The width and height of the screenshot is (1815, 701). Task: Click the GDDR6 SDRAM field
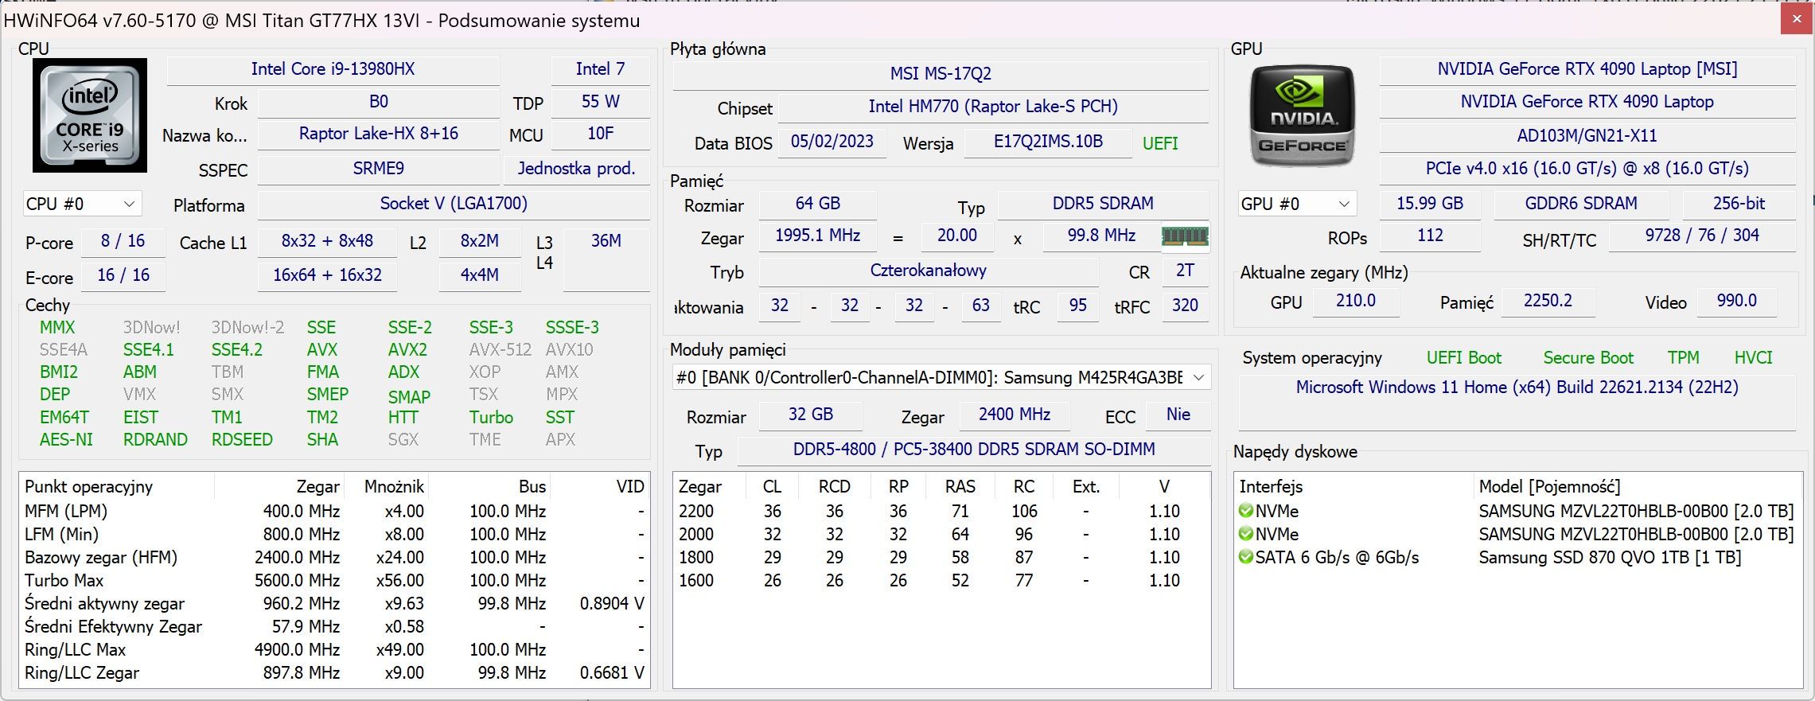pos(1581,204)
